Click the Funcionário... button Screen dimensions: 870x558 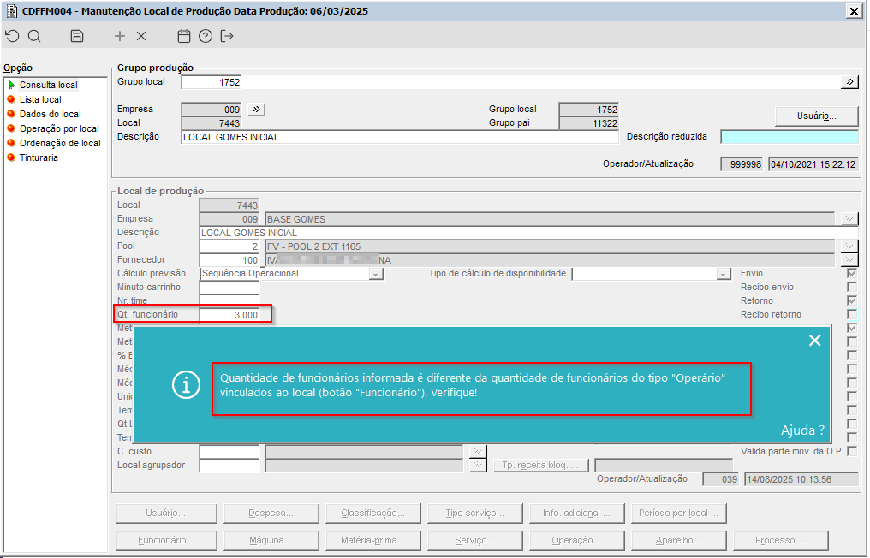pyautogui.click(x=166, y=540)
